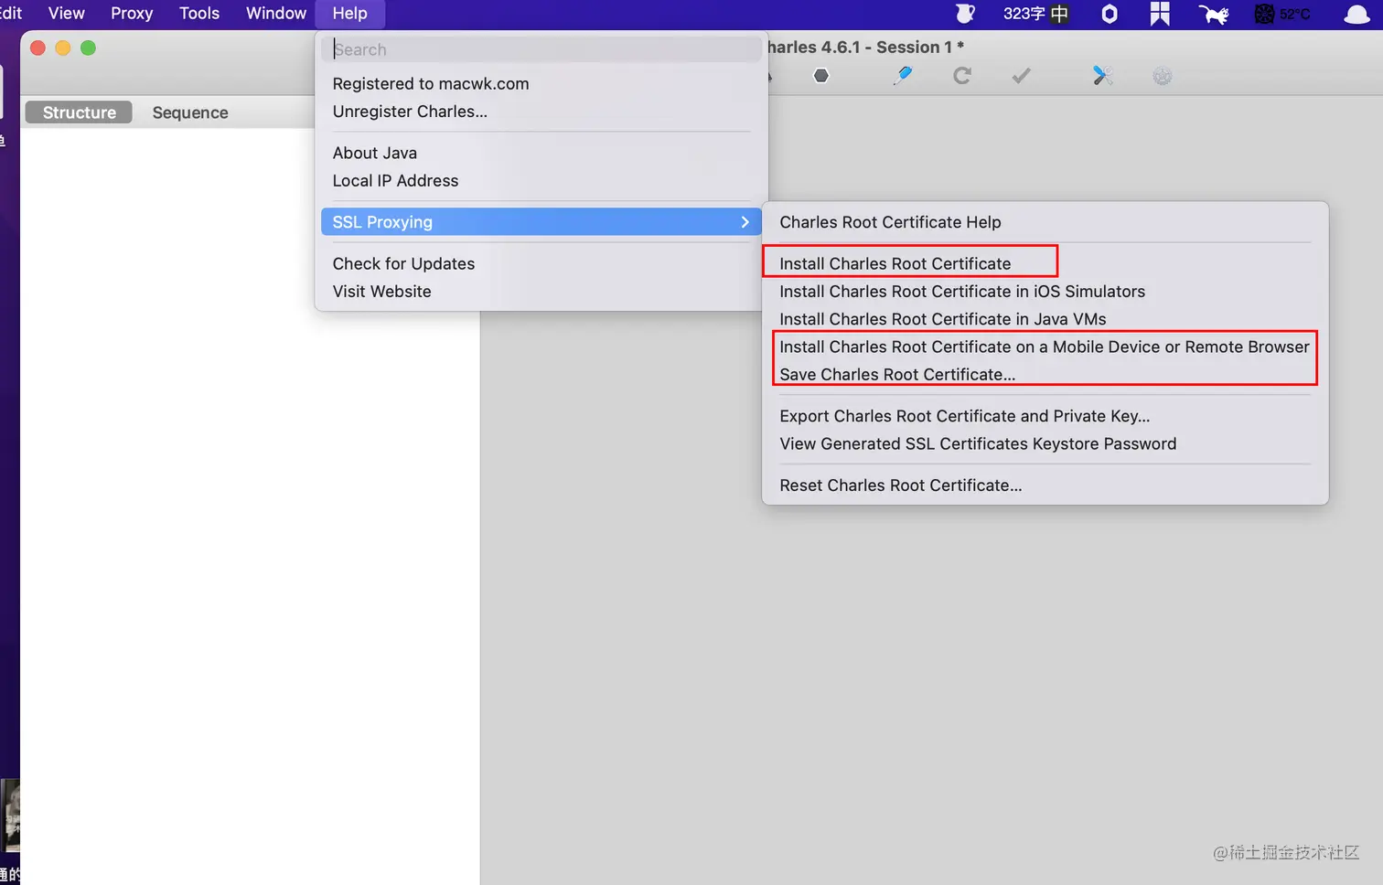Open the Help menu
This screenshot has height=885, width=1383.
[349, 14]
